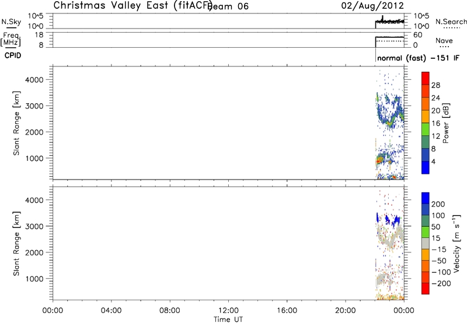Viewport: 467px width, 323px height.
Task: Click the "Slant Range [km]" label of power panel
Action: [16, 123]
